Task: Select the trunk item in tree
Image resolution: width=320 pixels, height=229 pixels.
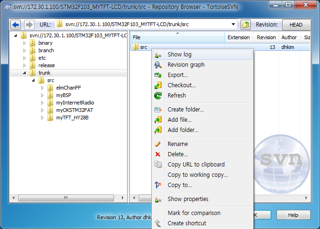Action: click(x=44, y=73)
